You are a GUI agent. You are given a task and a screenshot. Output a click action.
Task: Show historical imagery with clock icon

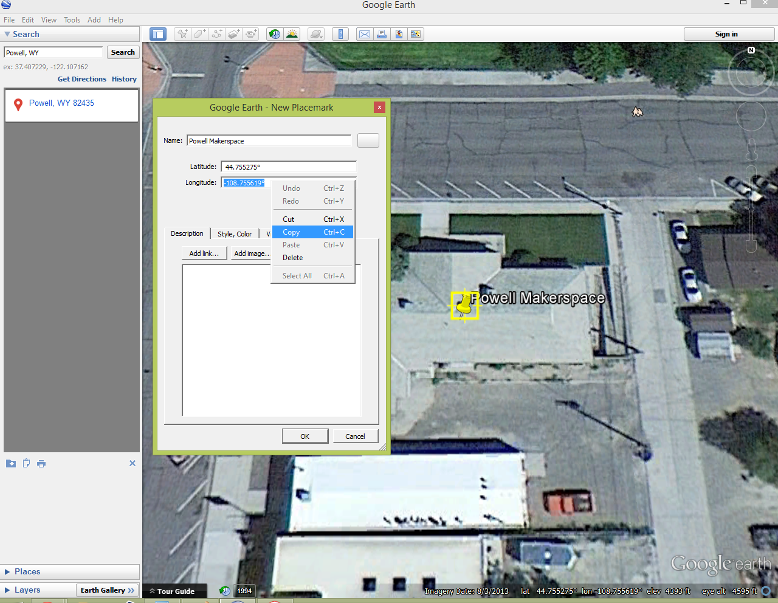275,34
